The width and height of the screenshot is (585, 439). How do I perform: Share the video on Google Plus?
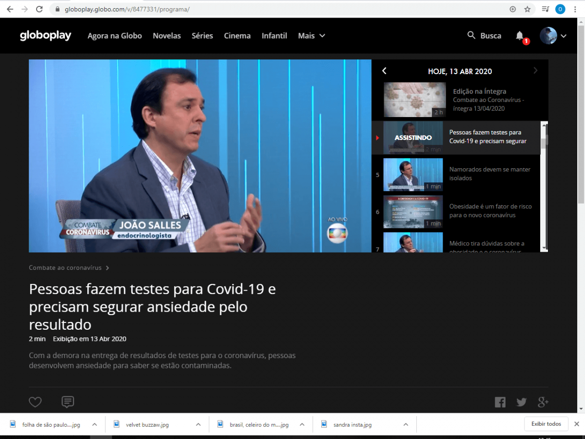pyautogui.click(x=543, y=402)
